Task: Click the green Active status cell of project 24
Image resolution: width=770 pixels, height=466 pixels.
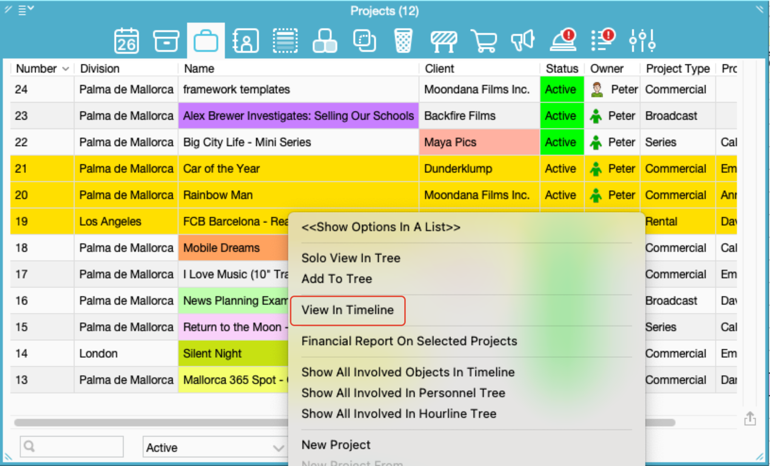Action: pyautogui.click(x=561, y=89)
